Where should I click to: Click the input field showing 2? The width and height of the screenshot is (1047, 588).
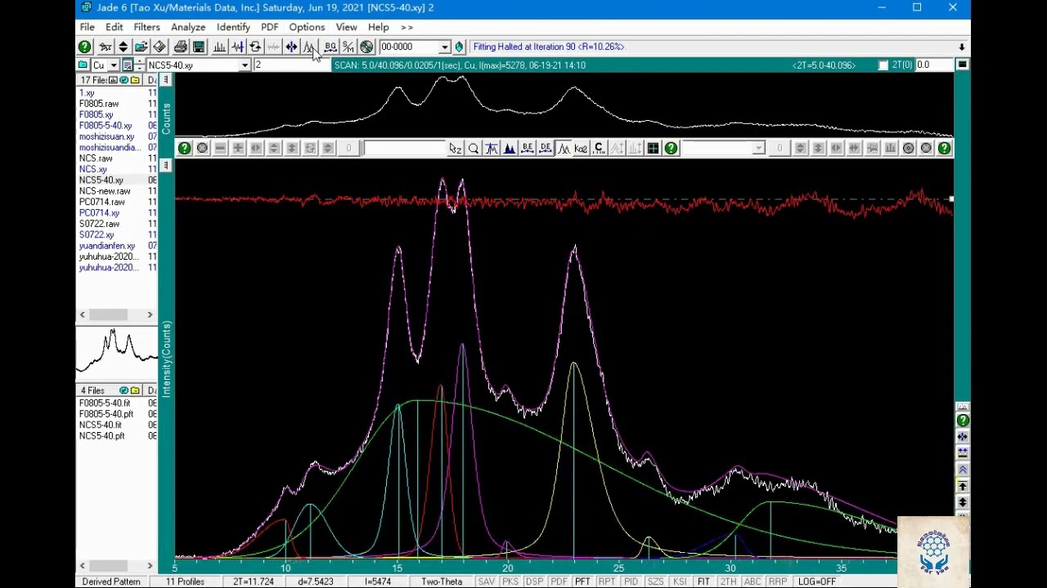point(293,65)
